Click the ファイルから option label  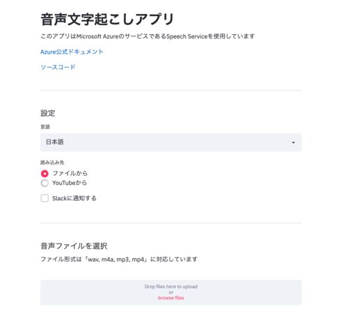point(70,173)
